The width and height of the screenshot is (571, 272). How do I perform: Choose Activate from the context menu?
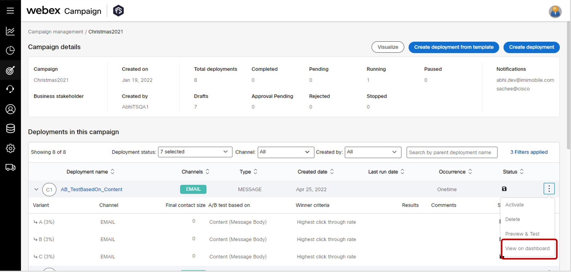pyautogui.click(x=514, y=205)
